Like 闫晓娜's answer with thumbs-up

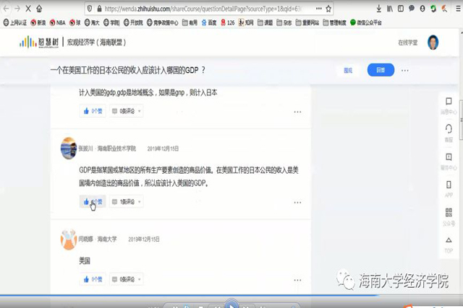pos(92,279)
